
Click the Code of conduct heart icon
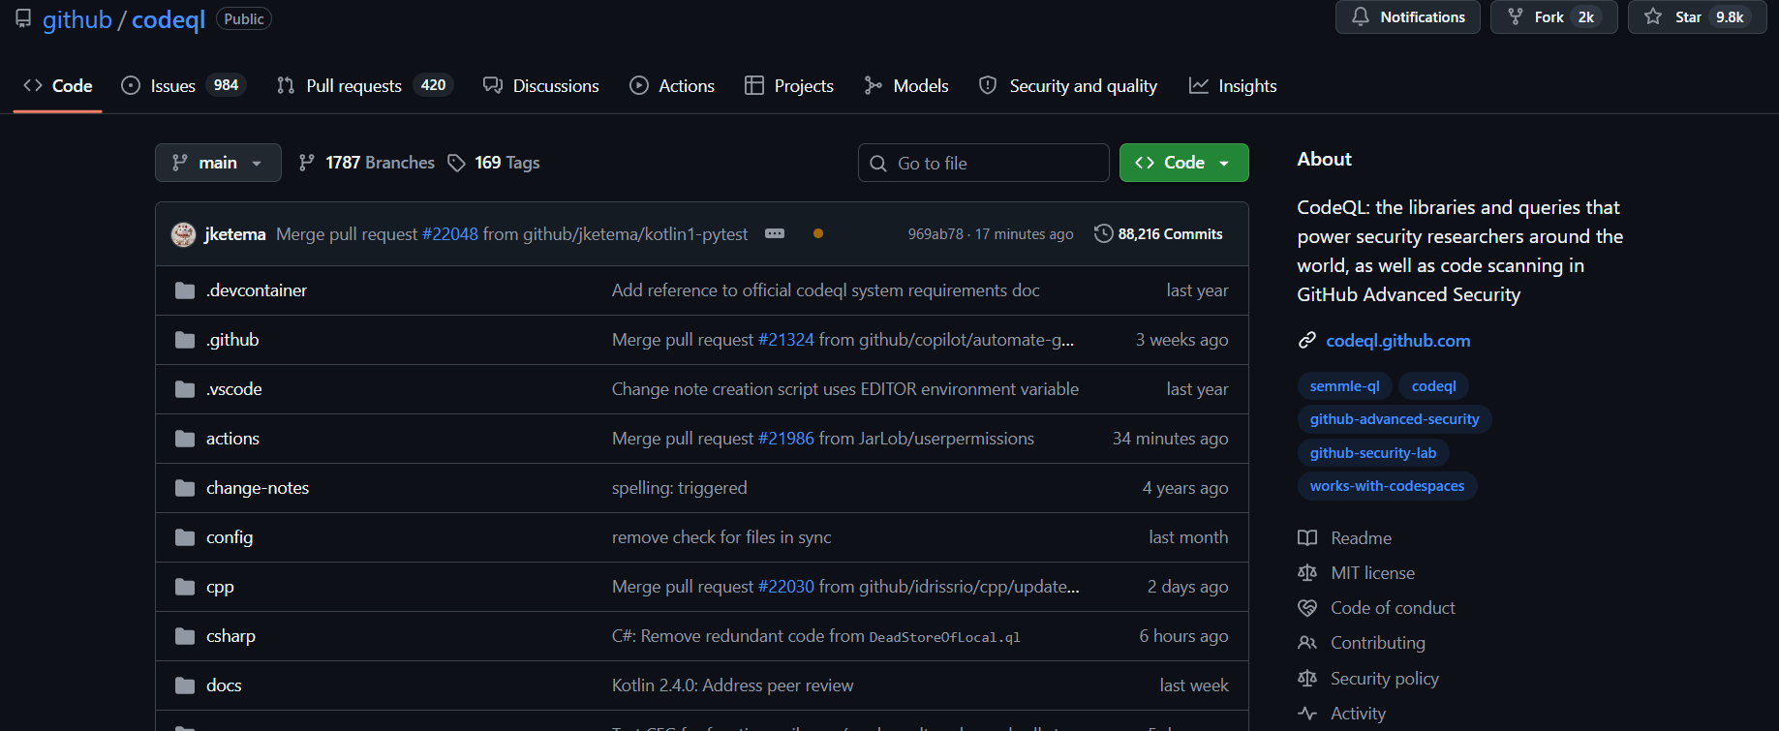click(x=1307, y=608)
